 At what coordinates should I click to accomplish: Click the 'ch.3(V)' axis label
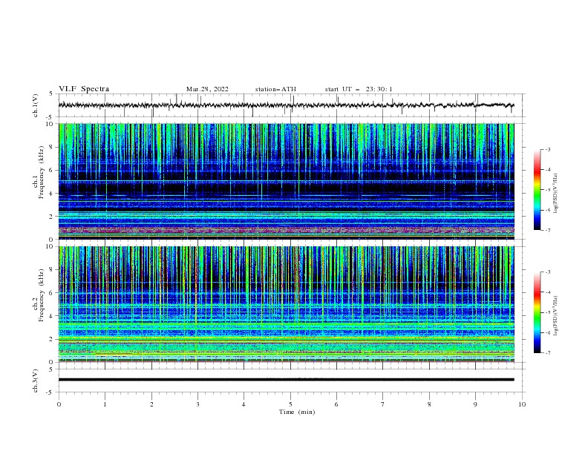pyautogui.click(x=35, y=381)
